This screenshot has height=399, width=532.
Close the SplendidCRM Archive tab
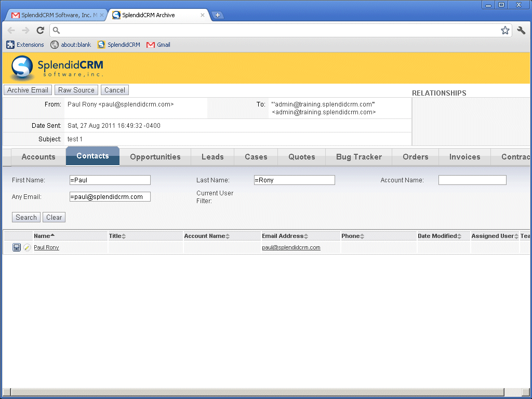(203, 15)
